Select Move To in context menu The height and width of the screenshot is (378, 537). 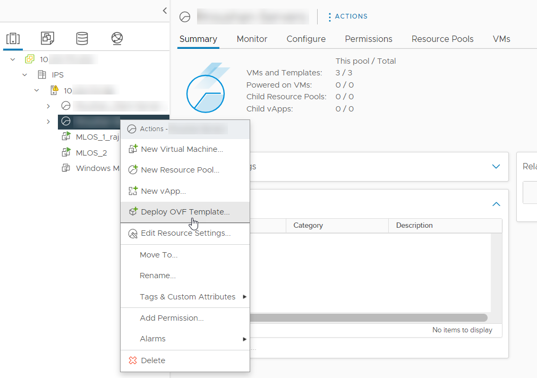pyautogui.click(x=185, y=255)
